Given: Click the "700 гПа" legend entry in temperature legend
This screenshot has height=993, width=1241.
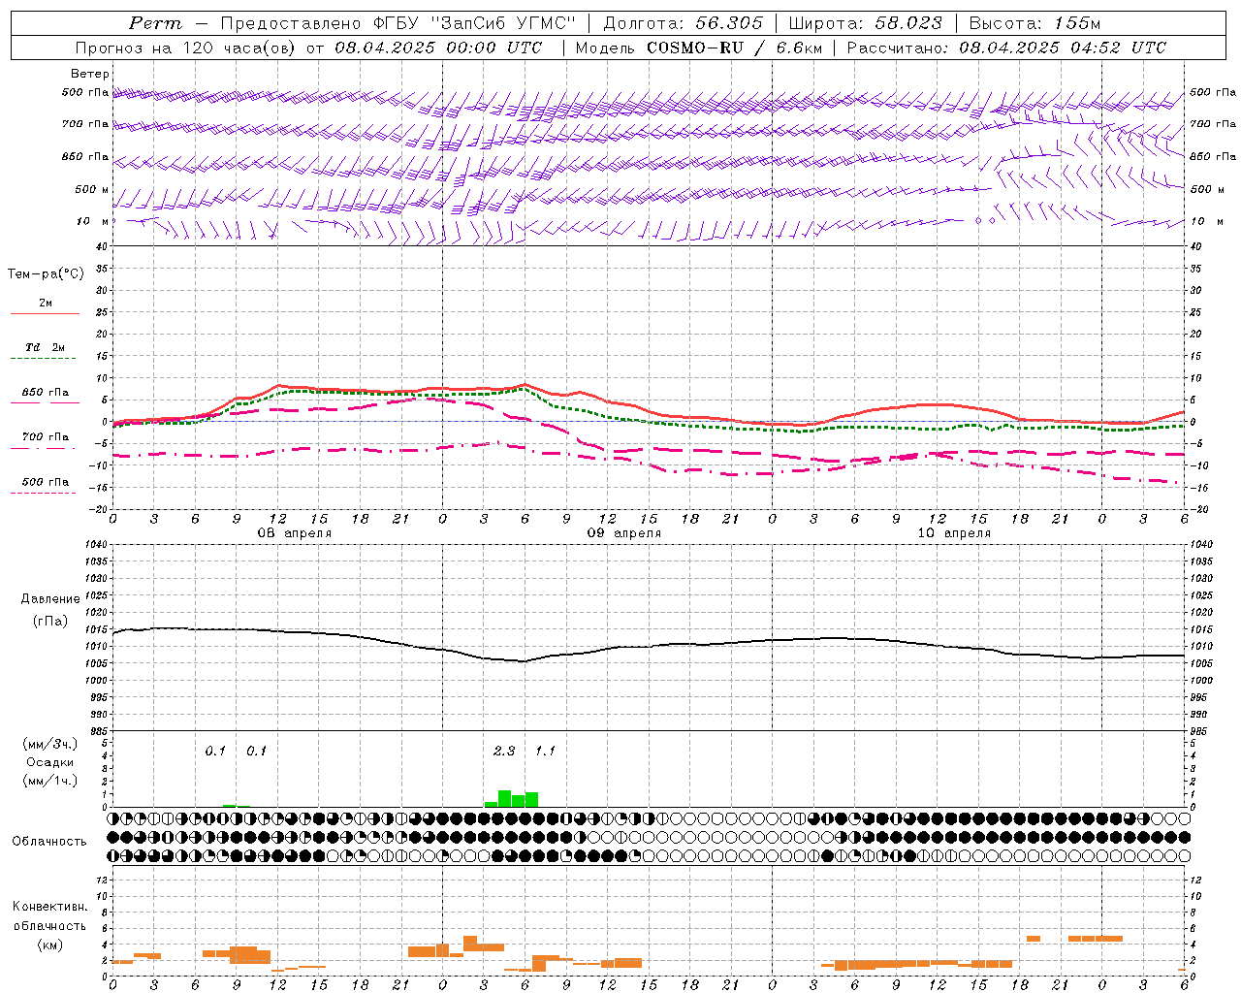Looking at the screenshot, I should coord(46,437).
